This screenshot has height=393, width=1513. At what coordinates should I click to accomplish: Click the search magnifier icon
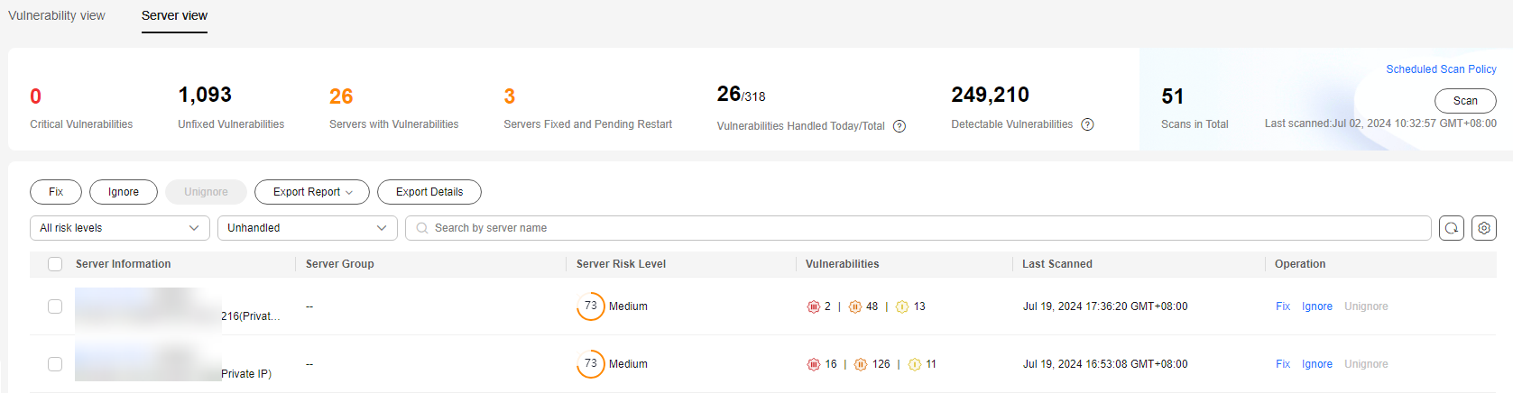(x=422, y=228)
